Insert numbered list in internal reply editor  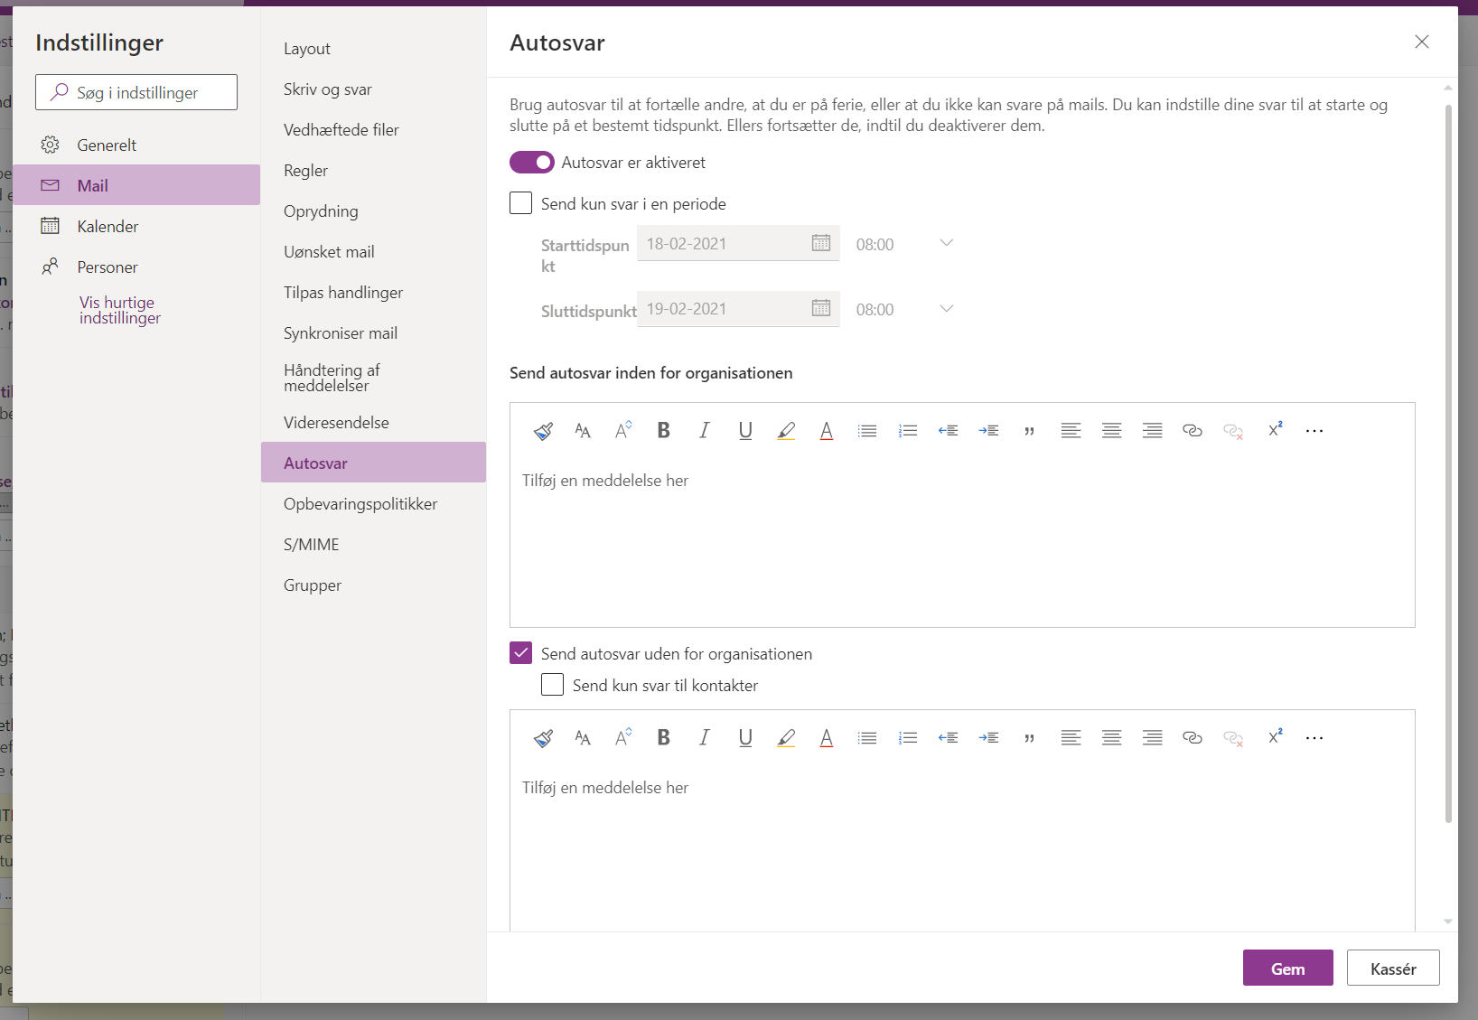pyautogui.click(x=908, y=431)
